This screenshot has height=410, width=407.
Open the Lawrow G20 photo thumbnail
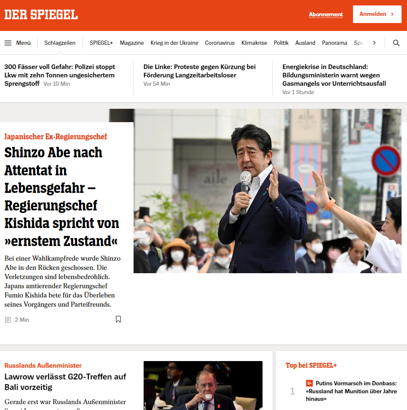pyautogui.click(x=203, y=385)
